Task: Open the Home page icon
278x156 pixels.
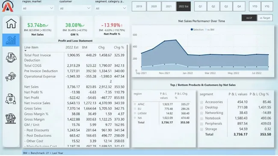Action: point(11,24)
